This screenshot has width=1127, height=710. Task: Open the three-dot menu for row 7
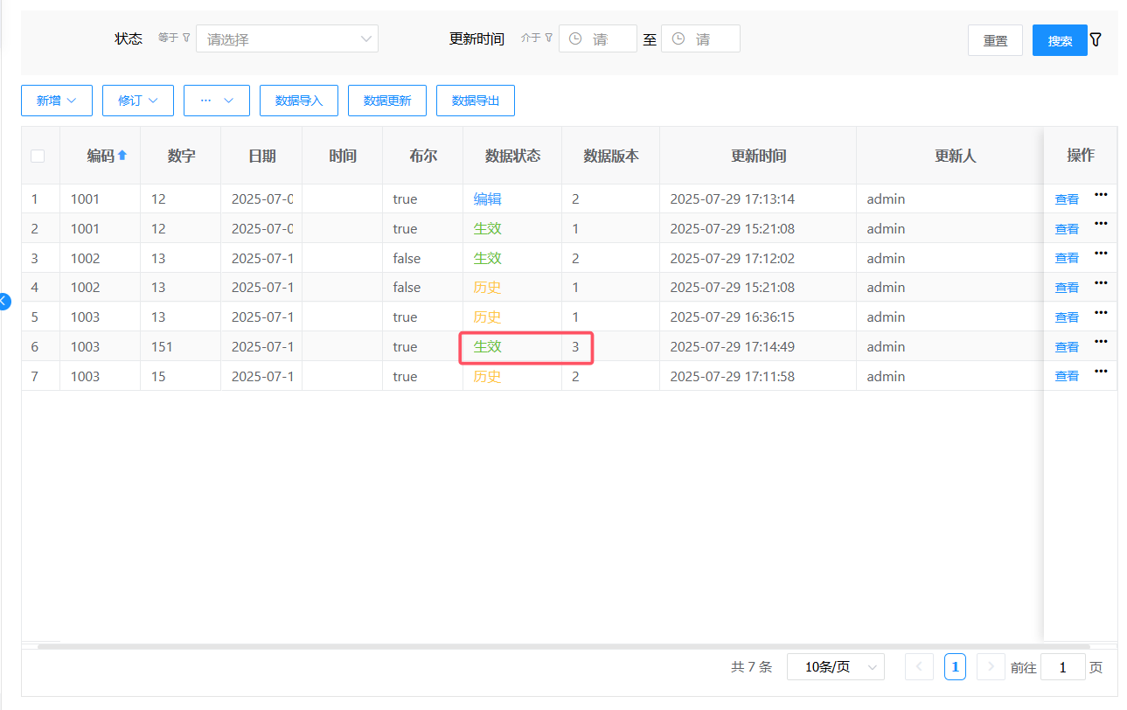pyautogui.click(x=1101, y=372)
